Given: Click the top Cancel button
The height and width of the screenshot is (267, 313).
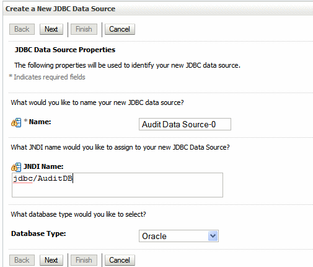Looking at the screenshot, I should [120, 29].
